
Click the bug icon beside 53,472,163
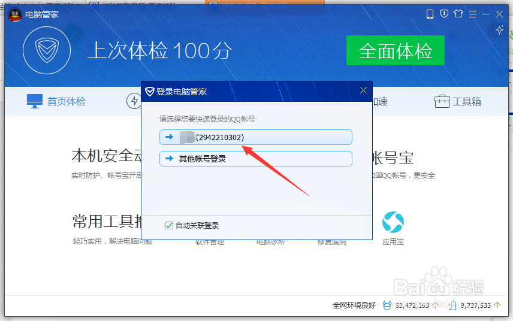387,305
